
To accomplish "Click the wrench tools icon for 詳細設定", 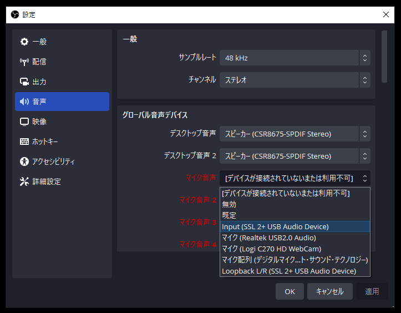I will [24, 181].
